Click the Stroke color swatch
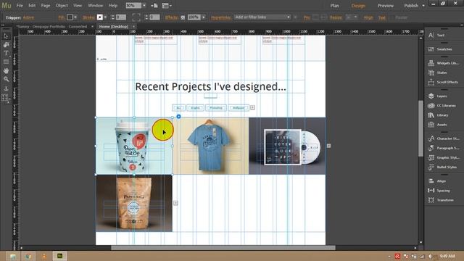The image size is (464, 261). click(x=100, y=17)
